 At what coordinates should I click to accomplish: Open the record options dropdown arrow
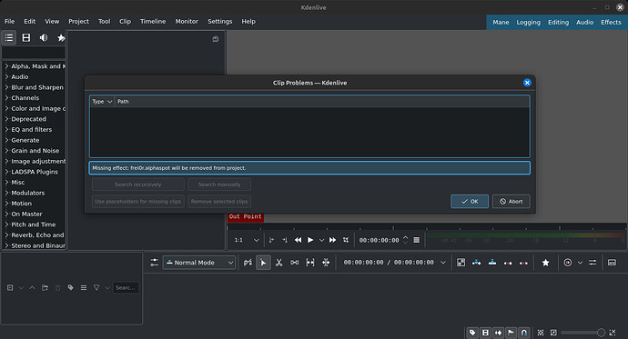coord(580,263)
